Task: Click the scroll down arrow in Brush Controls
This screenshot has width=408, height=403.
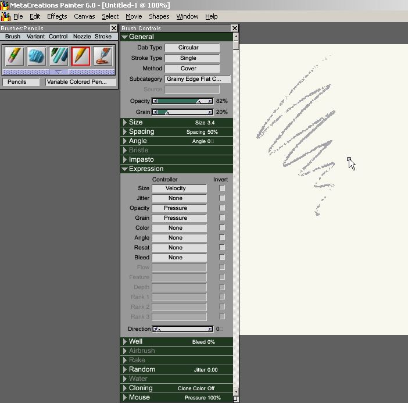Action: pos(236,391)
